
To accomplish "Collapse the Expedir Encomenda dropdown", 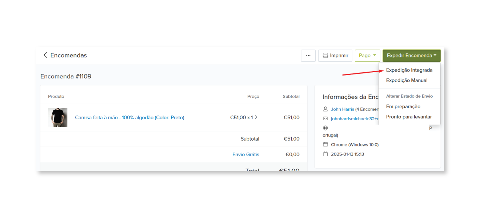I will (x=412, y=56).
